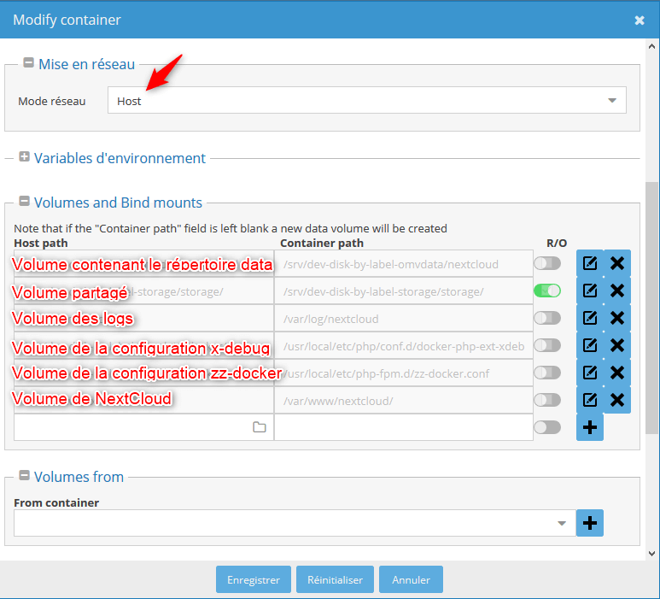
Task: Add the Volumes from container with plus button
Action: pyautogui.click(x=589, y=523)
